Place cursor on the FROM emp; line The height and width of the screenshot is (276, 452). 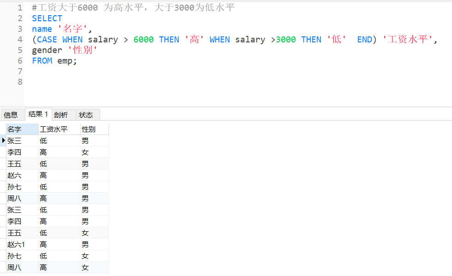(54, 61)
